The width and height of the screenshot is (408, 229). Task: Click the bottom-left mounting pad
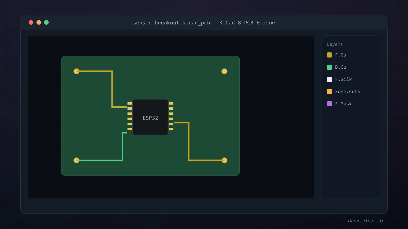coord(76,160)
